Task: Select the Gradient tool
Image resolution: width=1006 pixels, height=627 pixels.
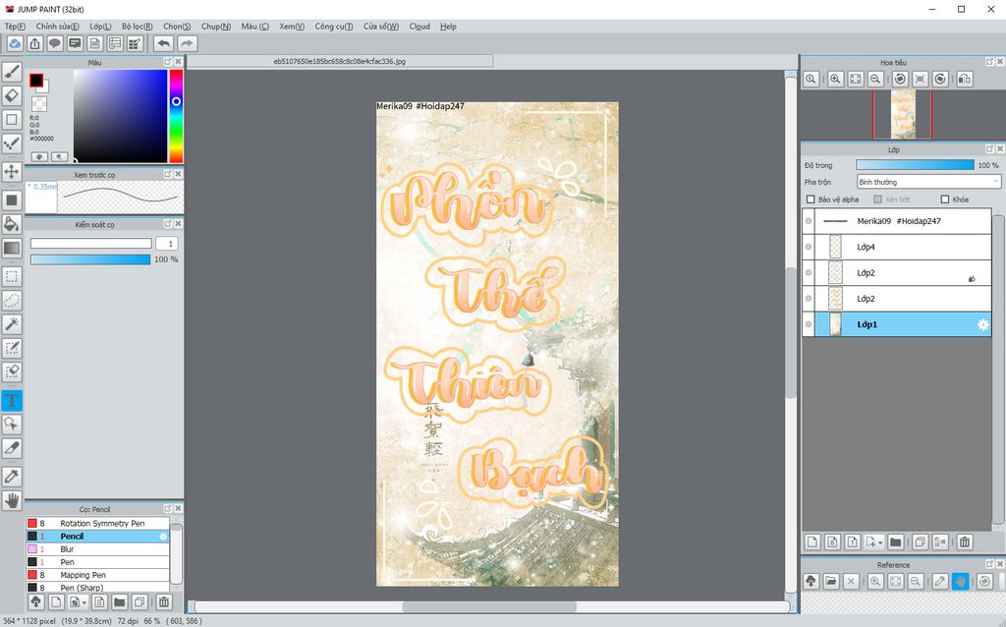Action: (12, 248)
